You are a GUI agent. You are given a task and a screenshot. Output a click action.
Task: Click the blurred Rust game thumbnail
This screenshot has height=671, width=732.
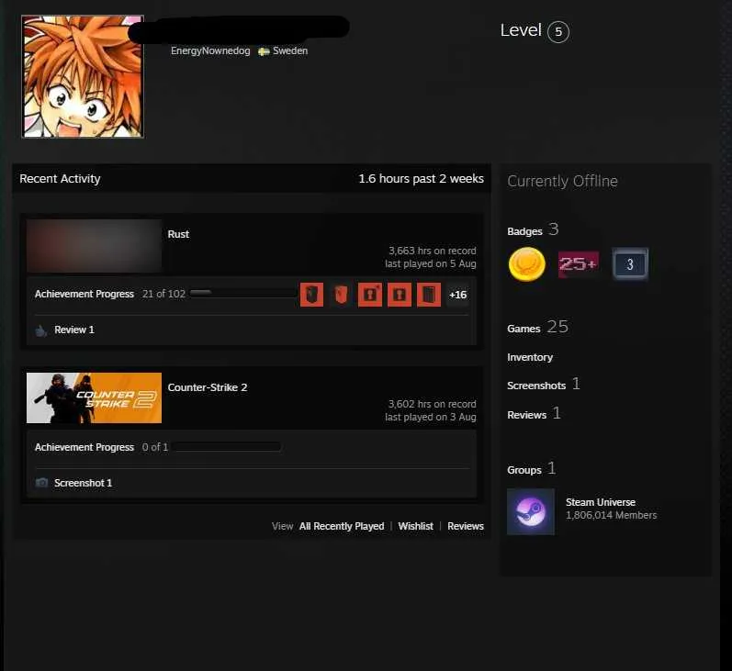click(94, 246)
